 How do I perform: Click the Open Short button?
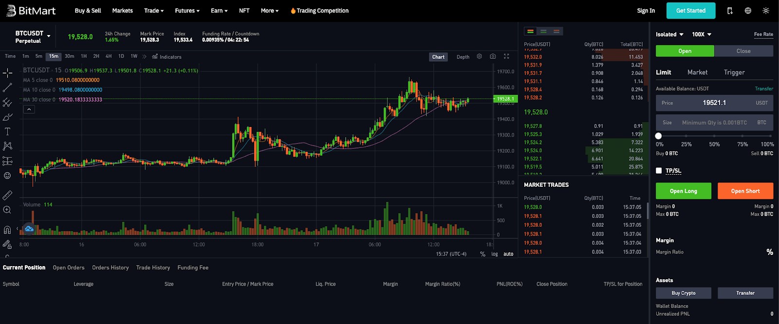click(745, 191)
